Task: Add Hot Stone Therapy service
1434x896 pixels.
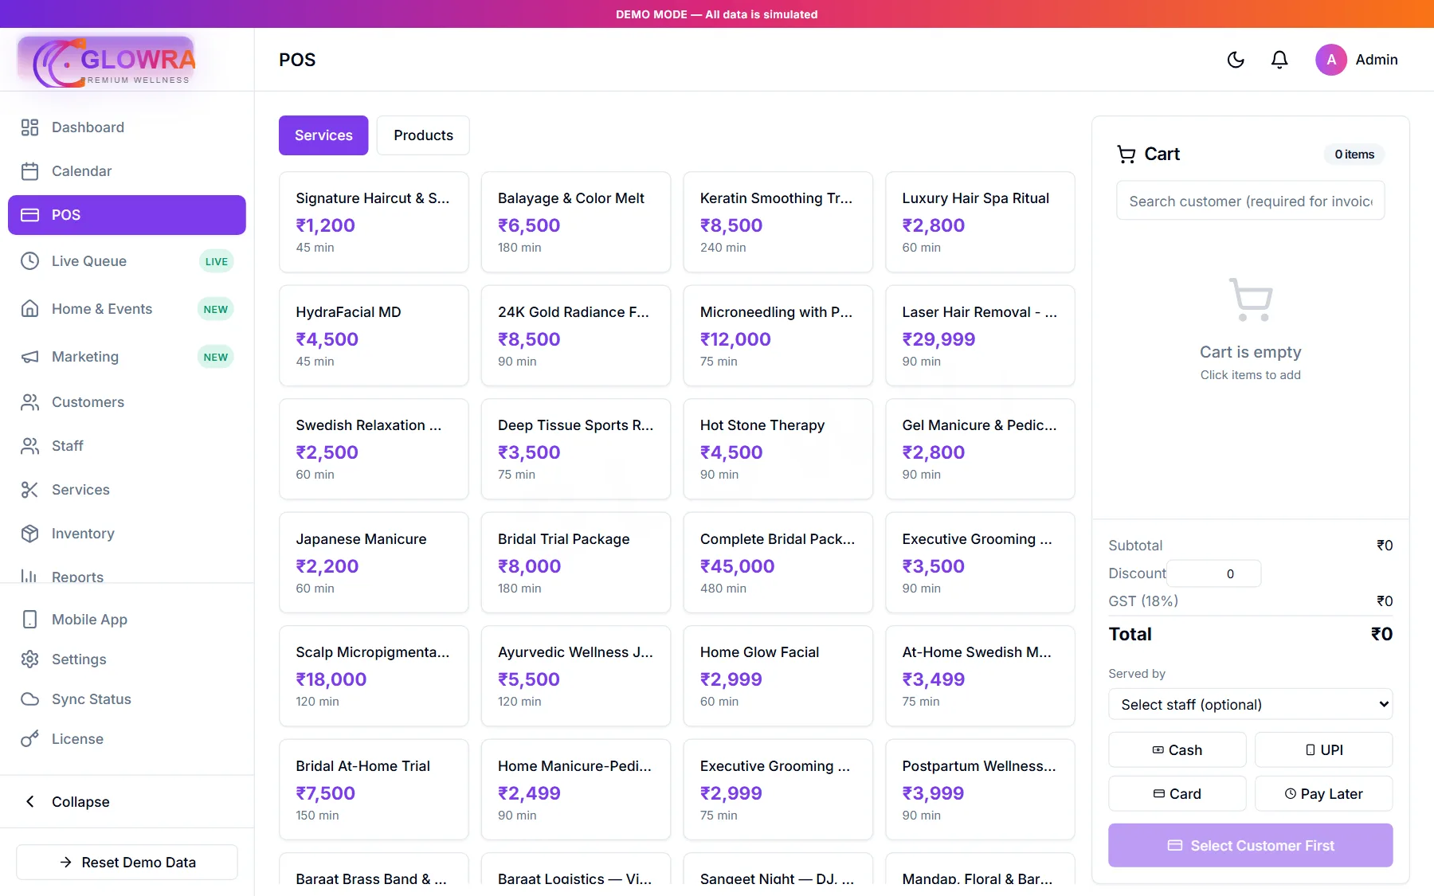Action: point(778,449)
